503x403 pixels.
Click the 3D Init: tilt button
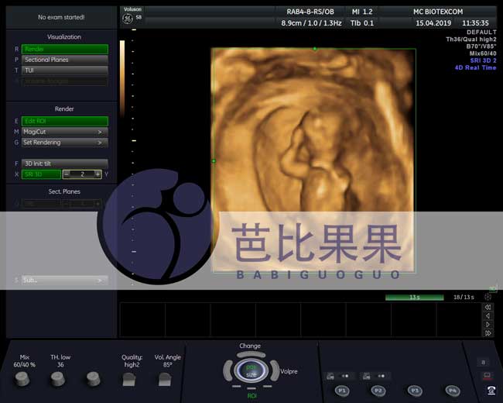click(65, 164)
